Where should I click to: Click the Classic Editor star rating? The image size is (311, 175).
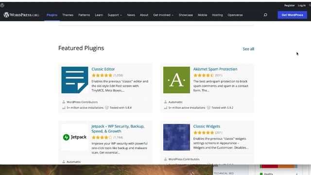[102, 75]
